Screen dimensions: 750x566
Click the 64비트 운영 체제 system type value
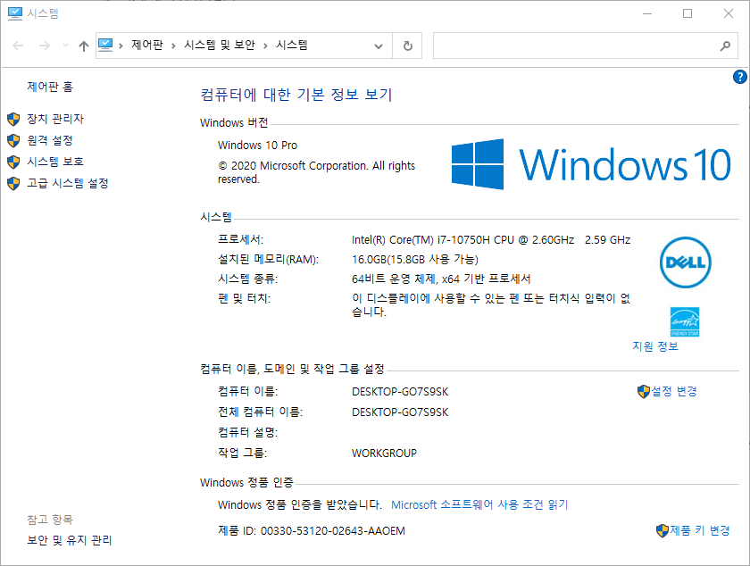(x=441, y=279)
